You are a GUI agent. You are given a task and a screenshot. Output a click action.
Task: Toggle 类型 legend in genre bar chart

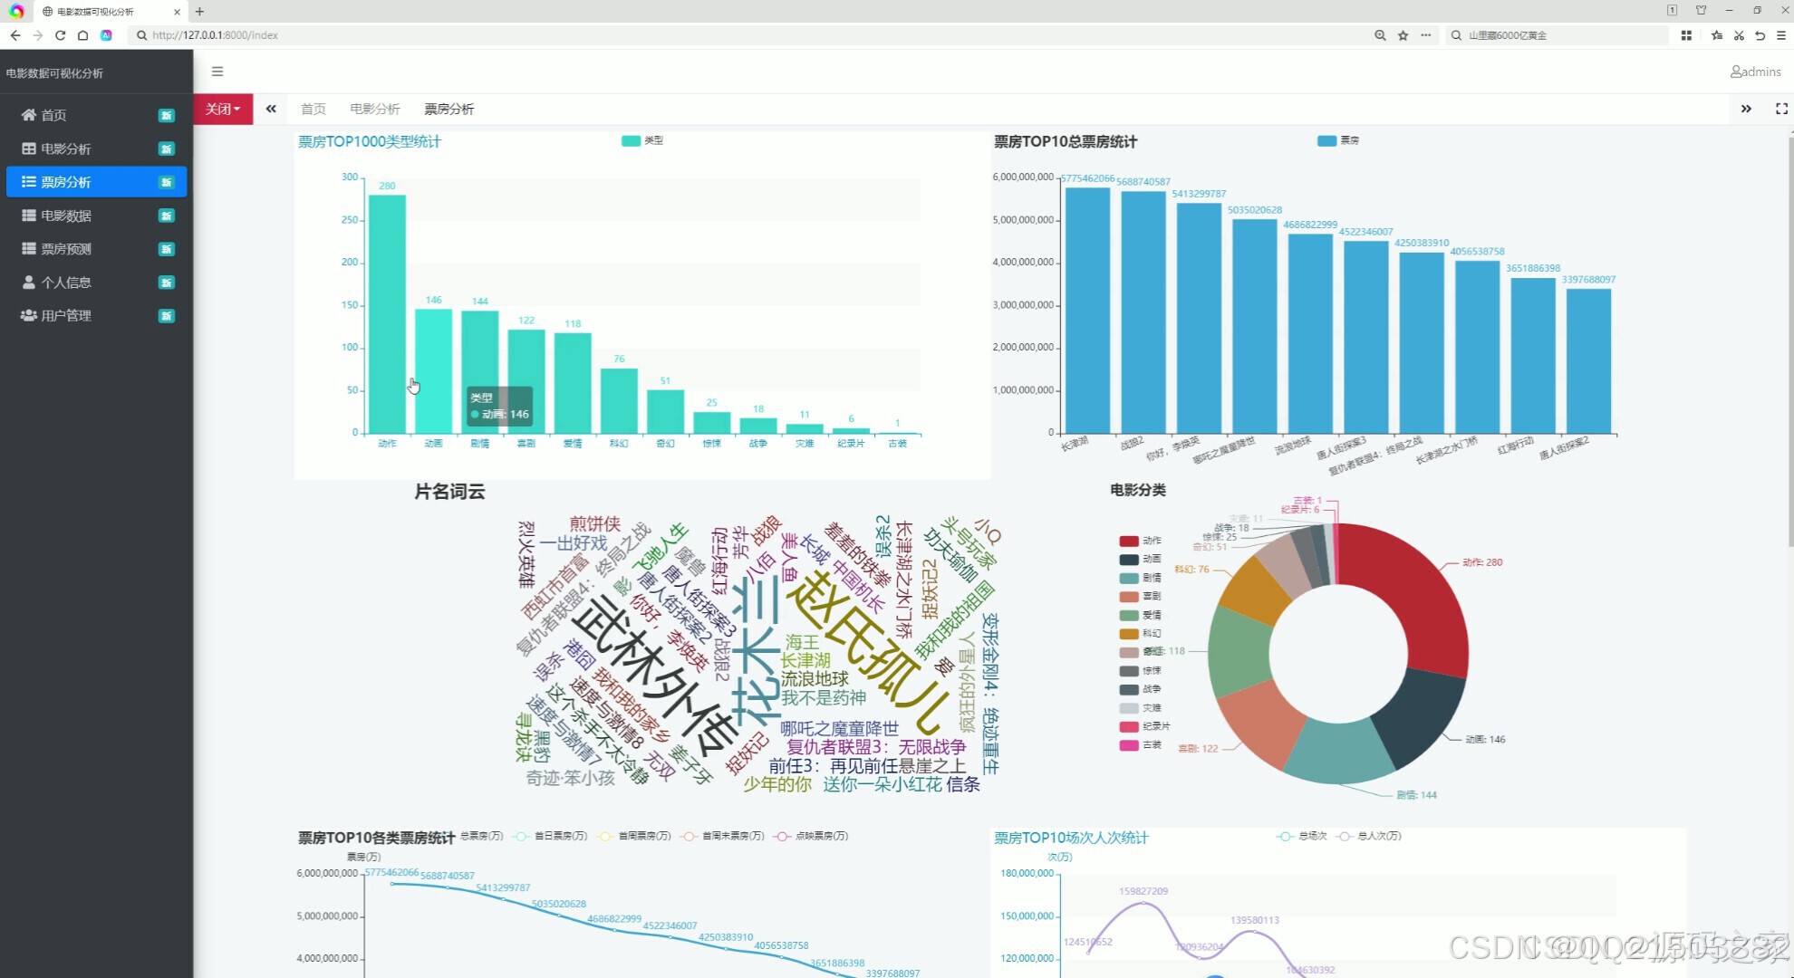point(632,140)
